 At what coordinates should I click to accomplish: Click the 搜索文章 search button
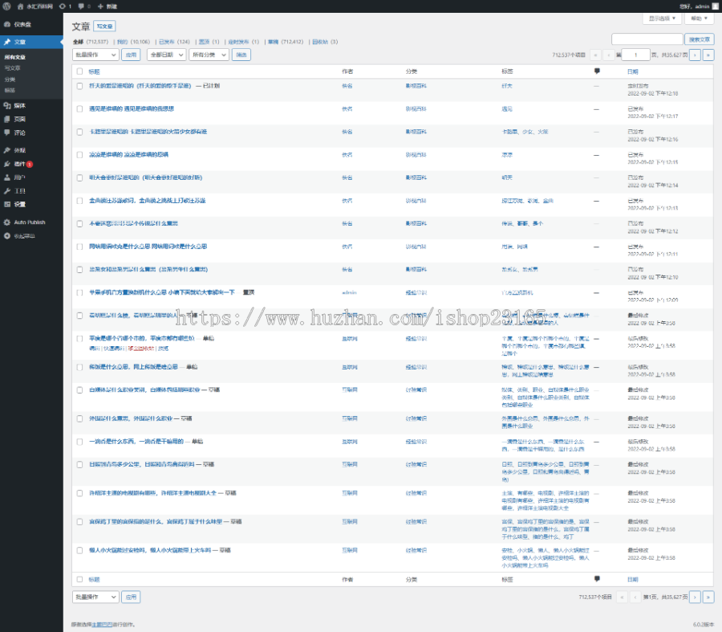point(699,39)
